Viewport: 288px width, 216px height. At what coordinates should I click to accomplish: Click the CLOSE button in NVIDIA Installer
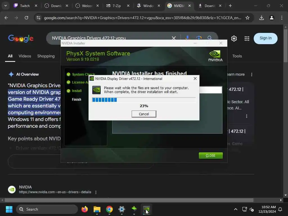tap(210, 156)
